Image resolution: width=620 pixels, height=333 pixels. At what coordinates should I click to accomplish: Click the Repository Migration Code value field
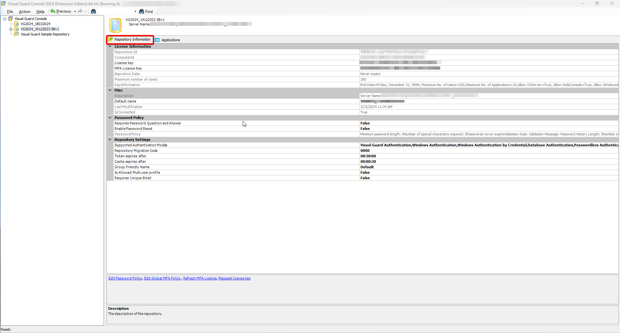pos(420,151)
